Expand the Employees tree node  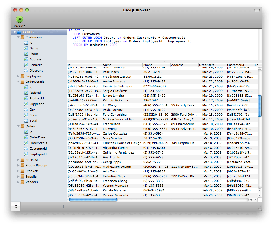18,76
